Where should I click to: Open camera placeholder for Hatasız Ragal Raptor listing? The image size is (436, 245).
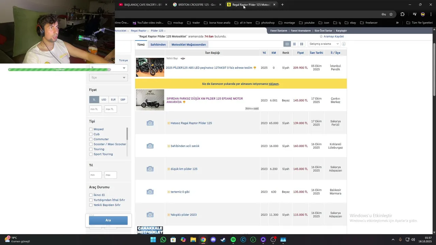click(x=150, y=123)
